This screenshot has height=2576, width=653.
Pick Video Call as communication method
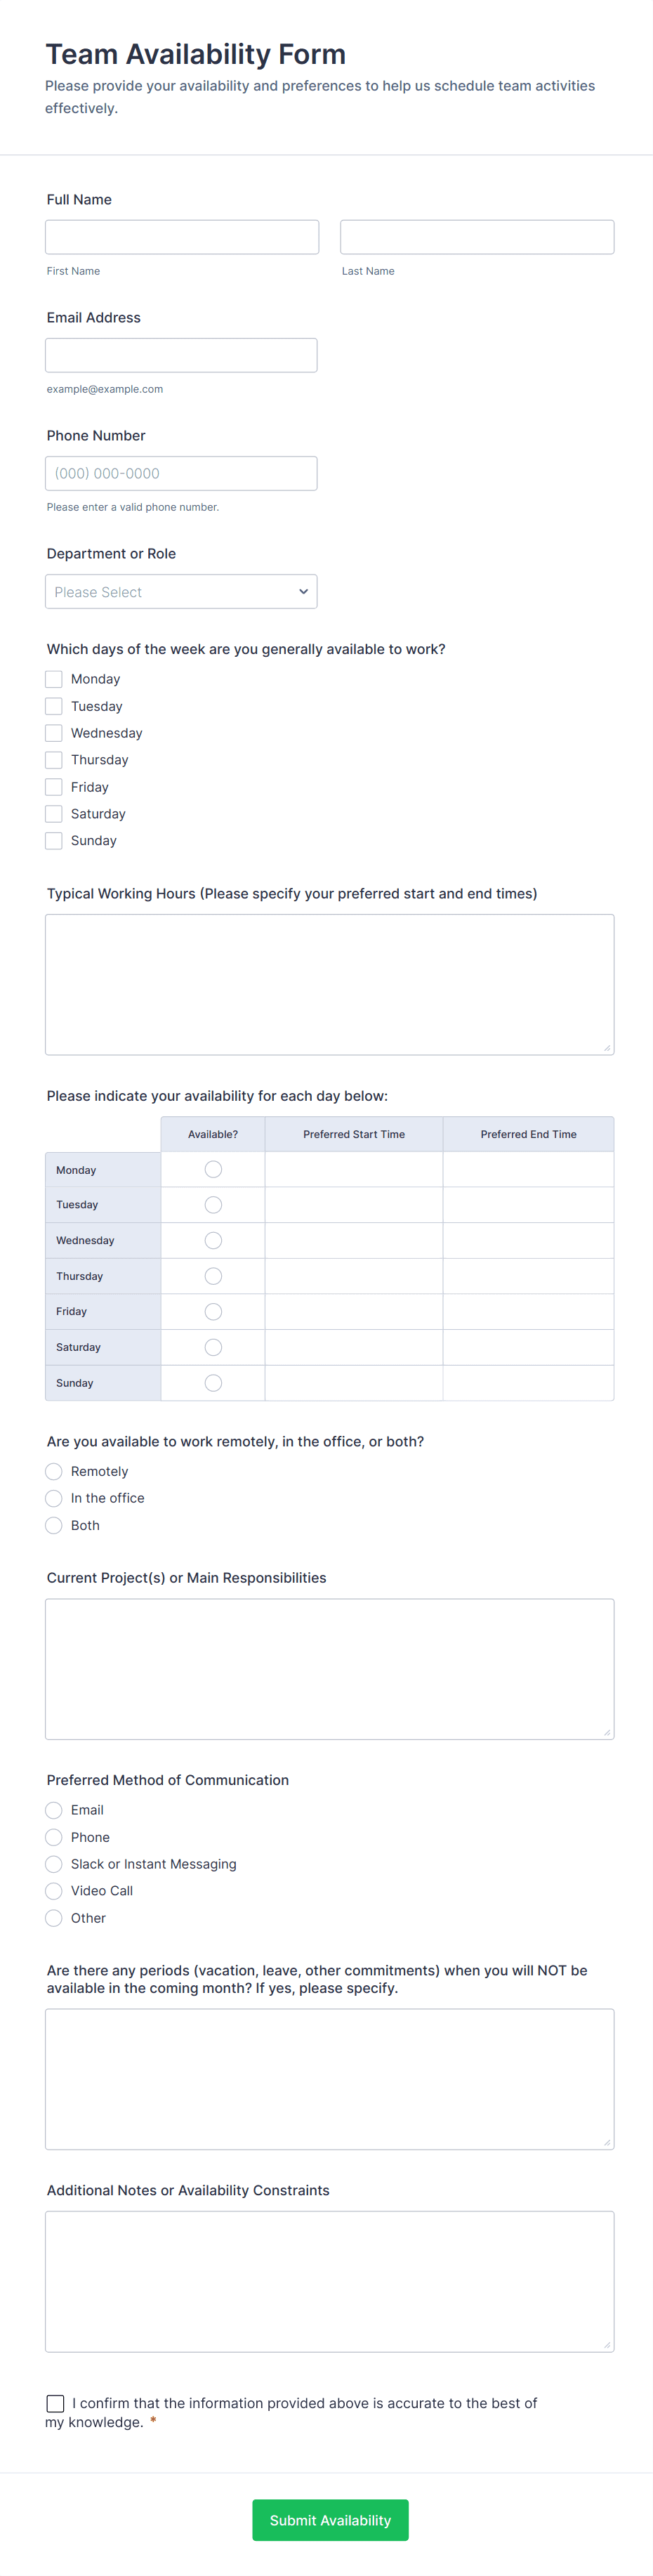point(54,1891)
